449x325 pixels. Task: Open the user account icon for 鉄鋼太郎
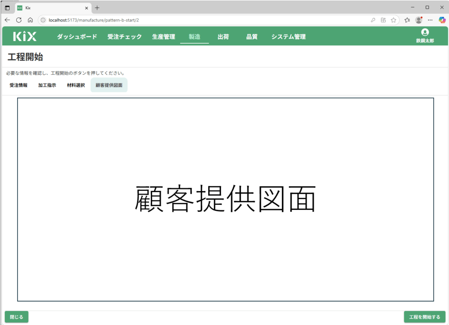[x=424, y=32]
